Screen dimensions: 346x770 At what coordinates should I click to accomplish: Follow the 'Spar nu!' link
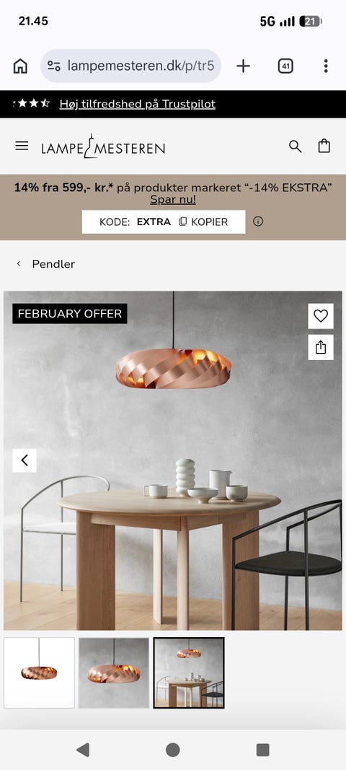pyautogui.click(x=173, y=200)
